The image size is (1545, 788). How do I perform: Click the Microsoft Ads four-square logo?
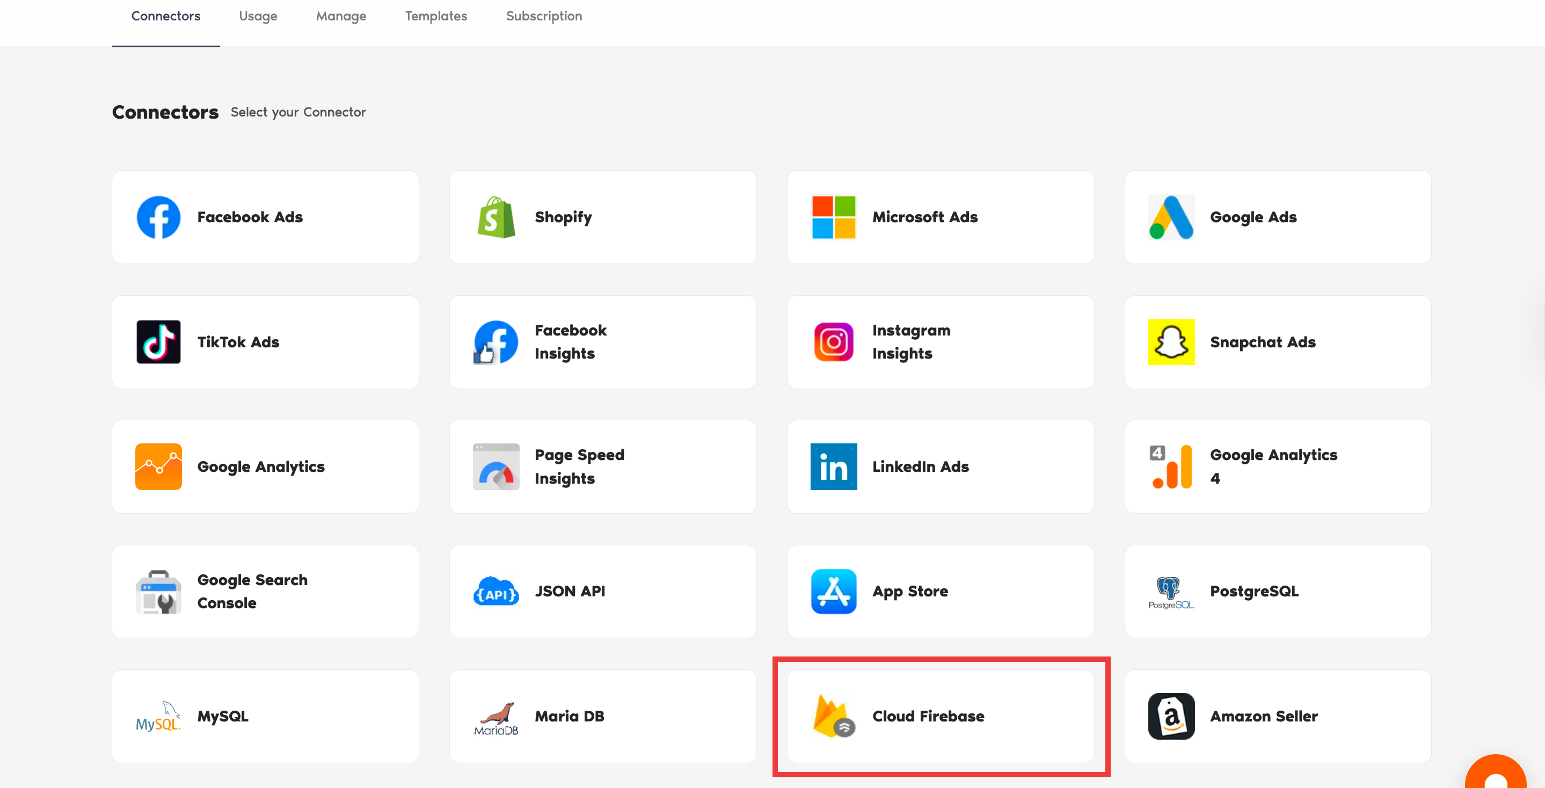(834, 217)
